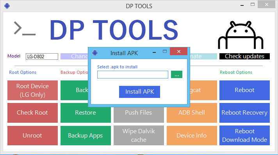This screenshot has height=155, width=278.
Task: Minimize the Install APK dialog
Action: tap(154, 52)
